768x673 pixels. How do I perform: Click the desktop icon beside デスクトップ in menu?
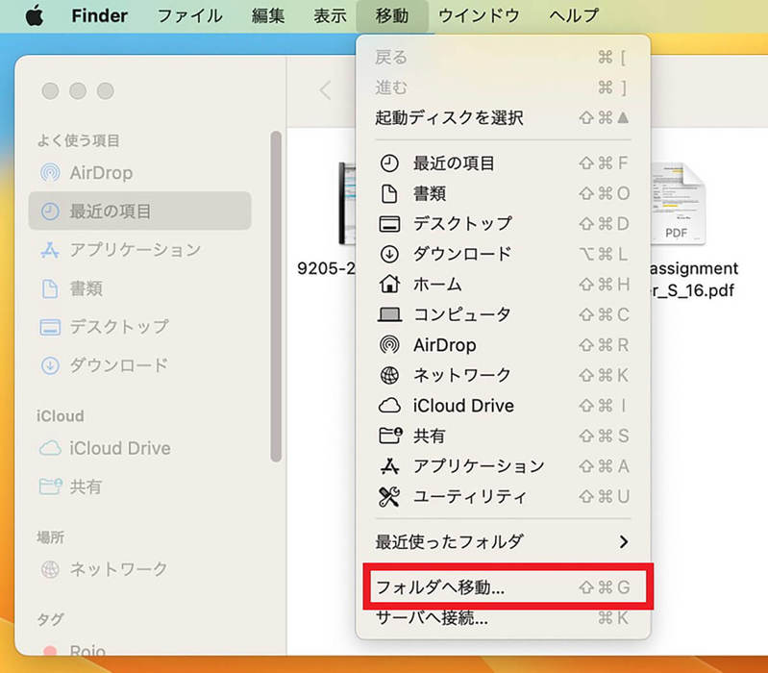click(x=389, y=224)
